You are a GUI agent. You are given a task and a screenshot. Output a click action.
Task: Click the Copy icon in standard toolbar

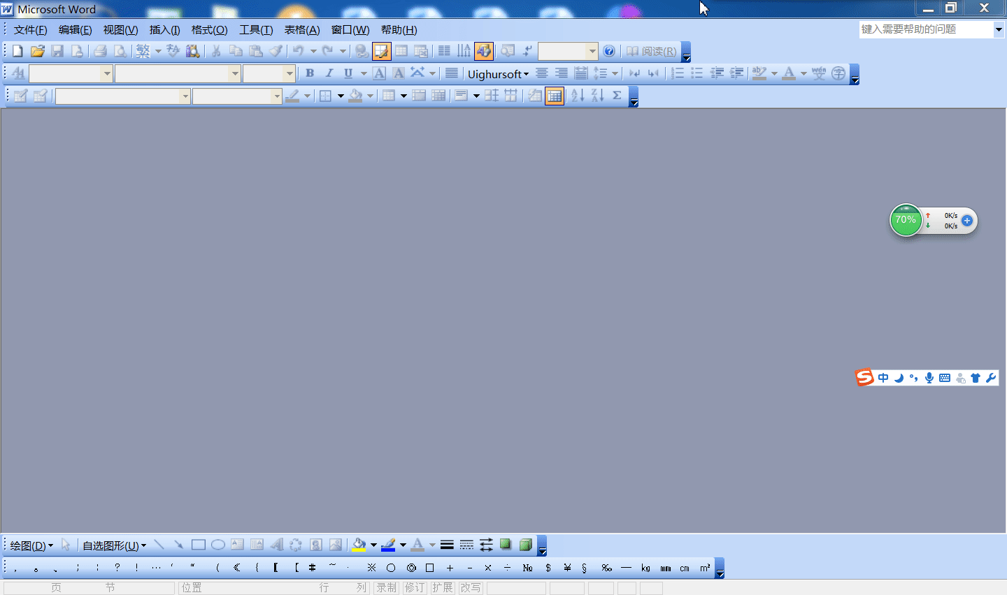[x=236, y=51]
